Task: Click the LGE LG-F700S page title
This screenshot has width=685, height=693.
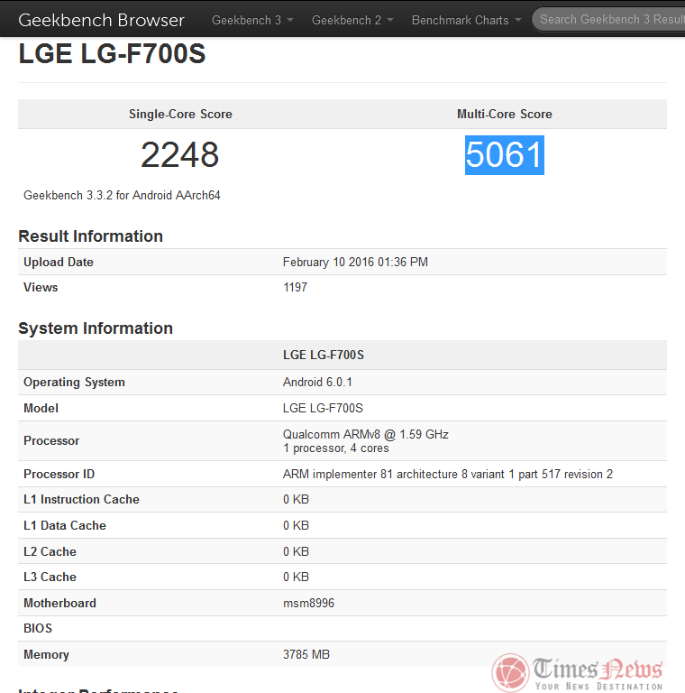Action: click(112, 55)
